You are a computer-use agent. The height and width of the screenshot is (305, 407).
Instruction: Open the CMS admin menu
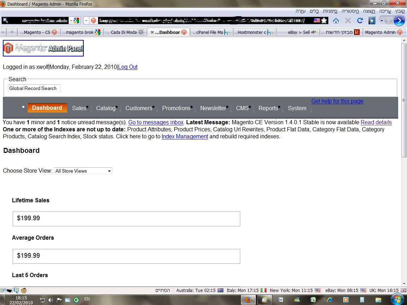tap(242, 108)
